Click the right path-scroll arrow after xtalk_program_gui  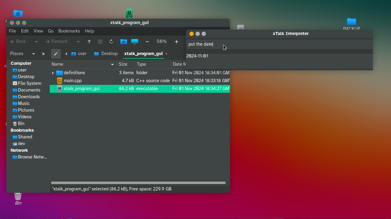click(x=166, y=54)
